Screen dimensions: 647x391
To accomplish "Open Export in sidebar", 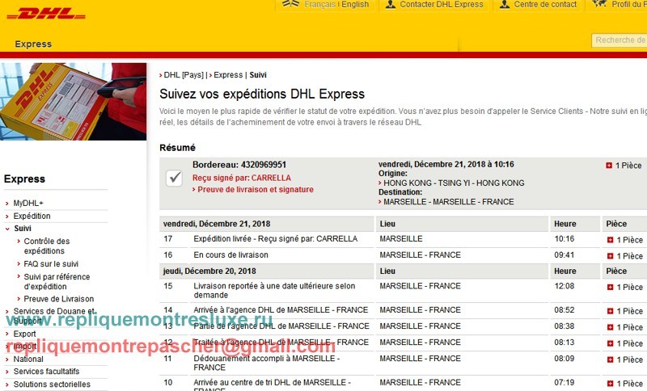I will point(24,334).
